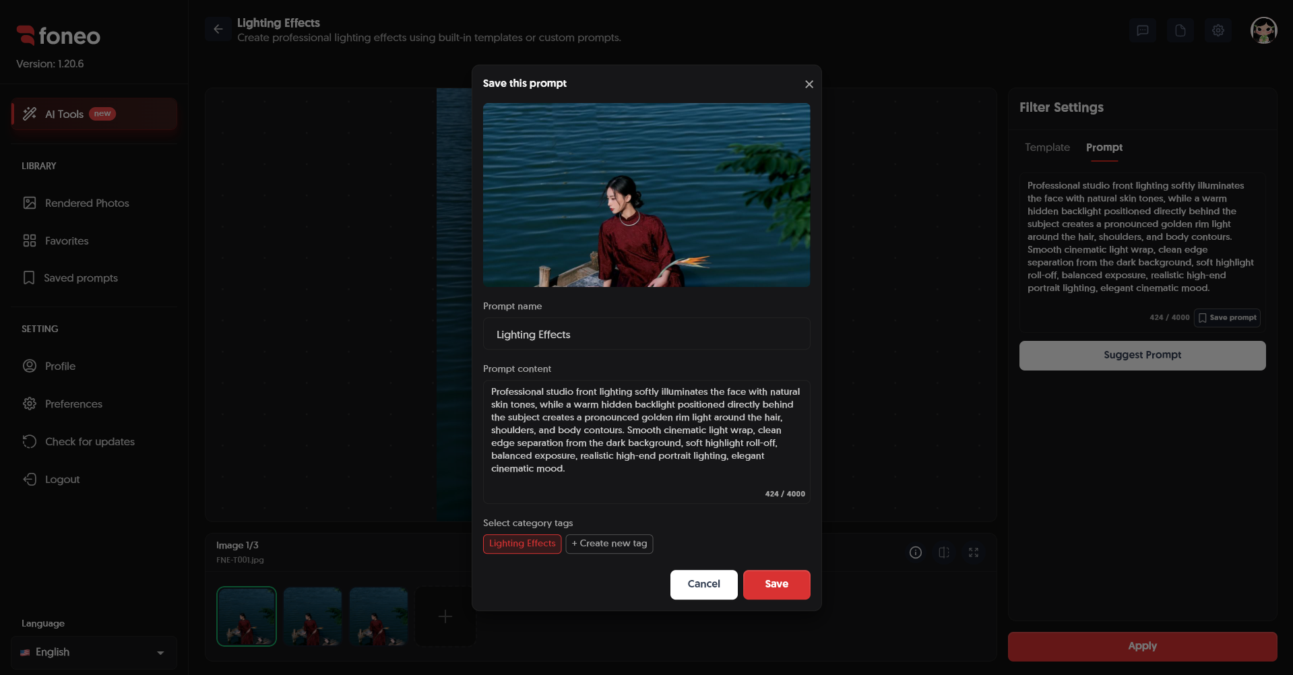Select the second image thumbnail
Screen dimensions: 1293x675
click(x=313, y=616)
